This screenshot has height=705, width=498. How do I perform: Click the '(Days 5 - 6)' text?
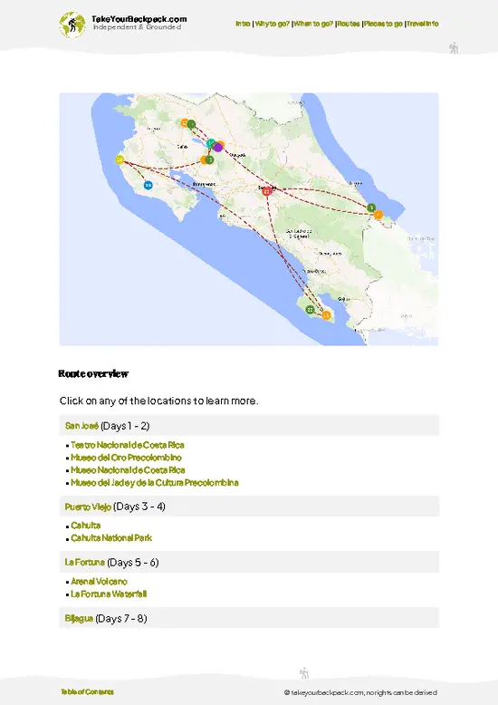[133, 563]
